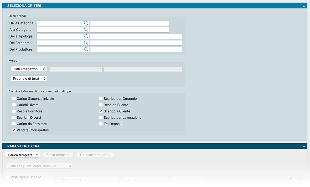The height and width of the screenshot is (187, 310).
Task: Click the magnifier icon beside Alla Categoria
Action: tap(86, 30)
